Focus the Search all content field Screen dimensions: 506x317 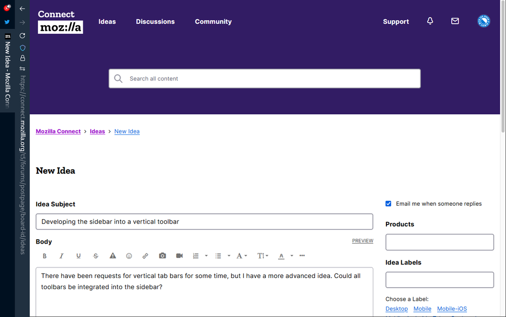264,78
